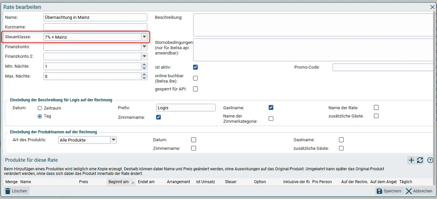Check Gastname in the Produktnamen settings
The image size is (437, 199).
tap(341, 140)
